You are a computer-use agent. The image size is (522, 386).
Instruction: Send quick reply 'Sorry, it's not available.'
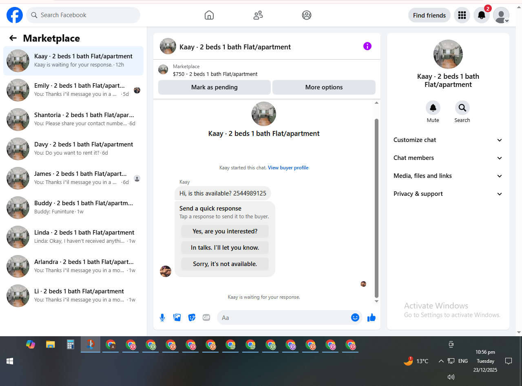click(x=225, y=264)
